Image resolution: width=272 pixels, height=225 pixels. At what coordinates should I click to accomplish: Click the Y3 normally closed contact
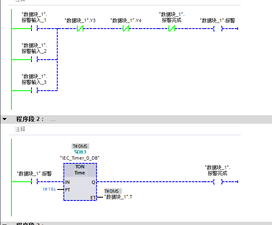click(80, 29)
